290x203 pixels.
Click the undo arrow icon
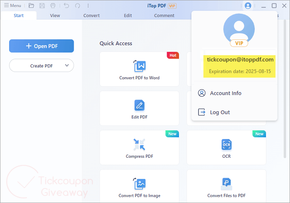[x=66, y=5]
